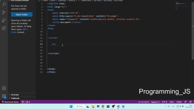Click Ln 14, Col 9 cursor position
The height and width of the screenshot is (109, 194).
[143, 102]
